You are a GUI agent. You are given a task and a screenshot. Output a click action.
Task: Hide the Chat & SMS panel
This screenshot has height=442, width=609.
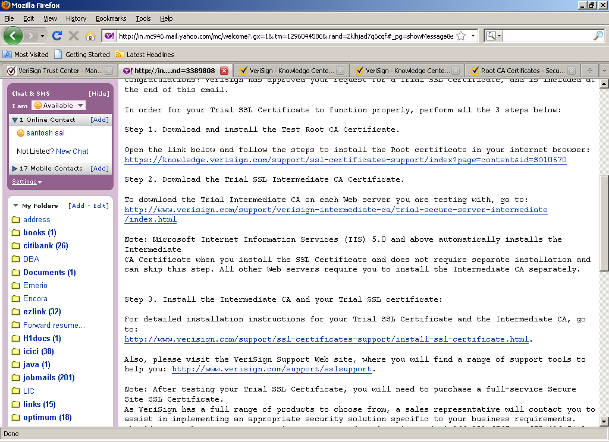tap(99, 93)
